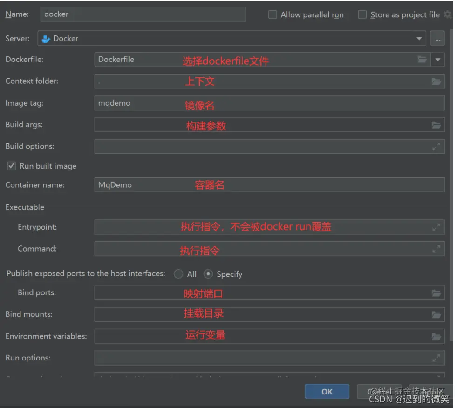Edit the Name field containing docker

coord(143,14)
